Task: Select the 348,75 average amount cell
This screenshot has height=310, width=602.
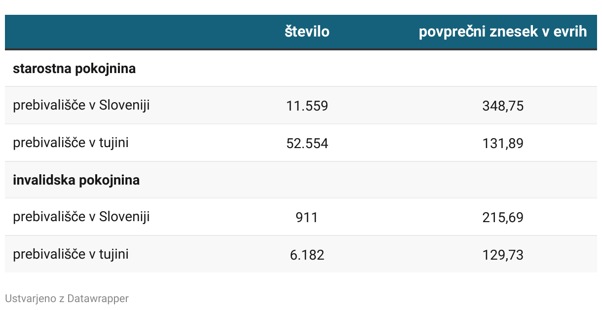Action: point(503,106)
